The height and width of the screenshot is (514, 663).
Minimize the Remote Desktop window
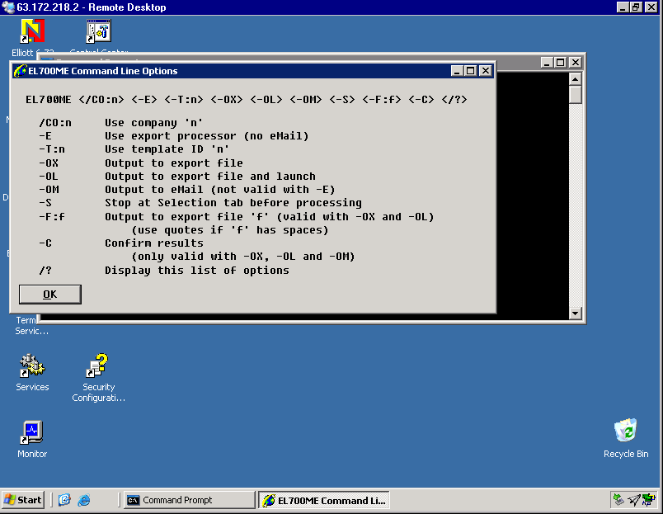[623, 7]
